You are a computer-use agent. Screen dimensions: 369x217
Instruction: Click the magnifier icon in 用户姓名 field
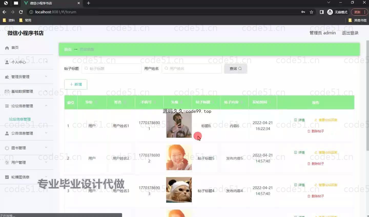pyautogui.click(x=166, y=69)
